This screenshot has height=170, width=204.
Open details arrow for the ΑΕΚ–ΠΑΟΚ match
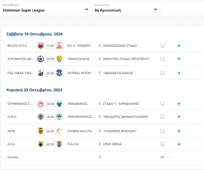click(x=179, y=144)
